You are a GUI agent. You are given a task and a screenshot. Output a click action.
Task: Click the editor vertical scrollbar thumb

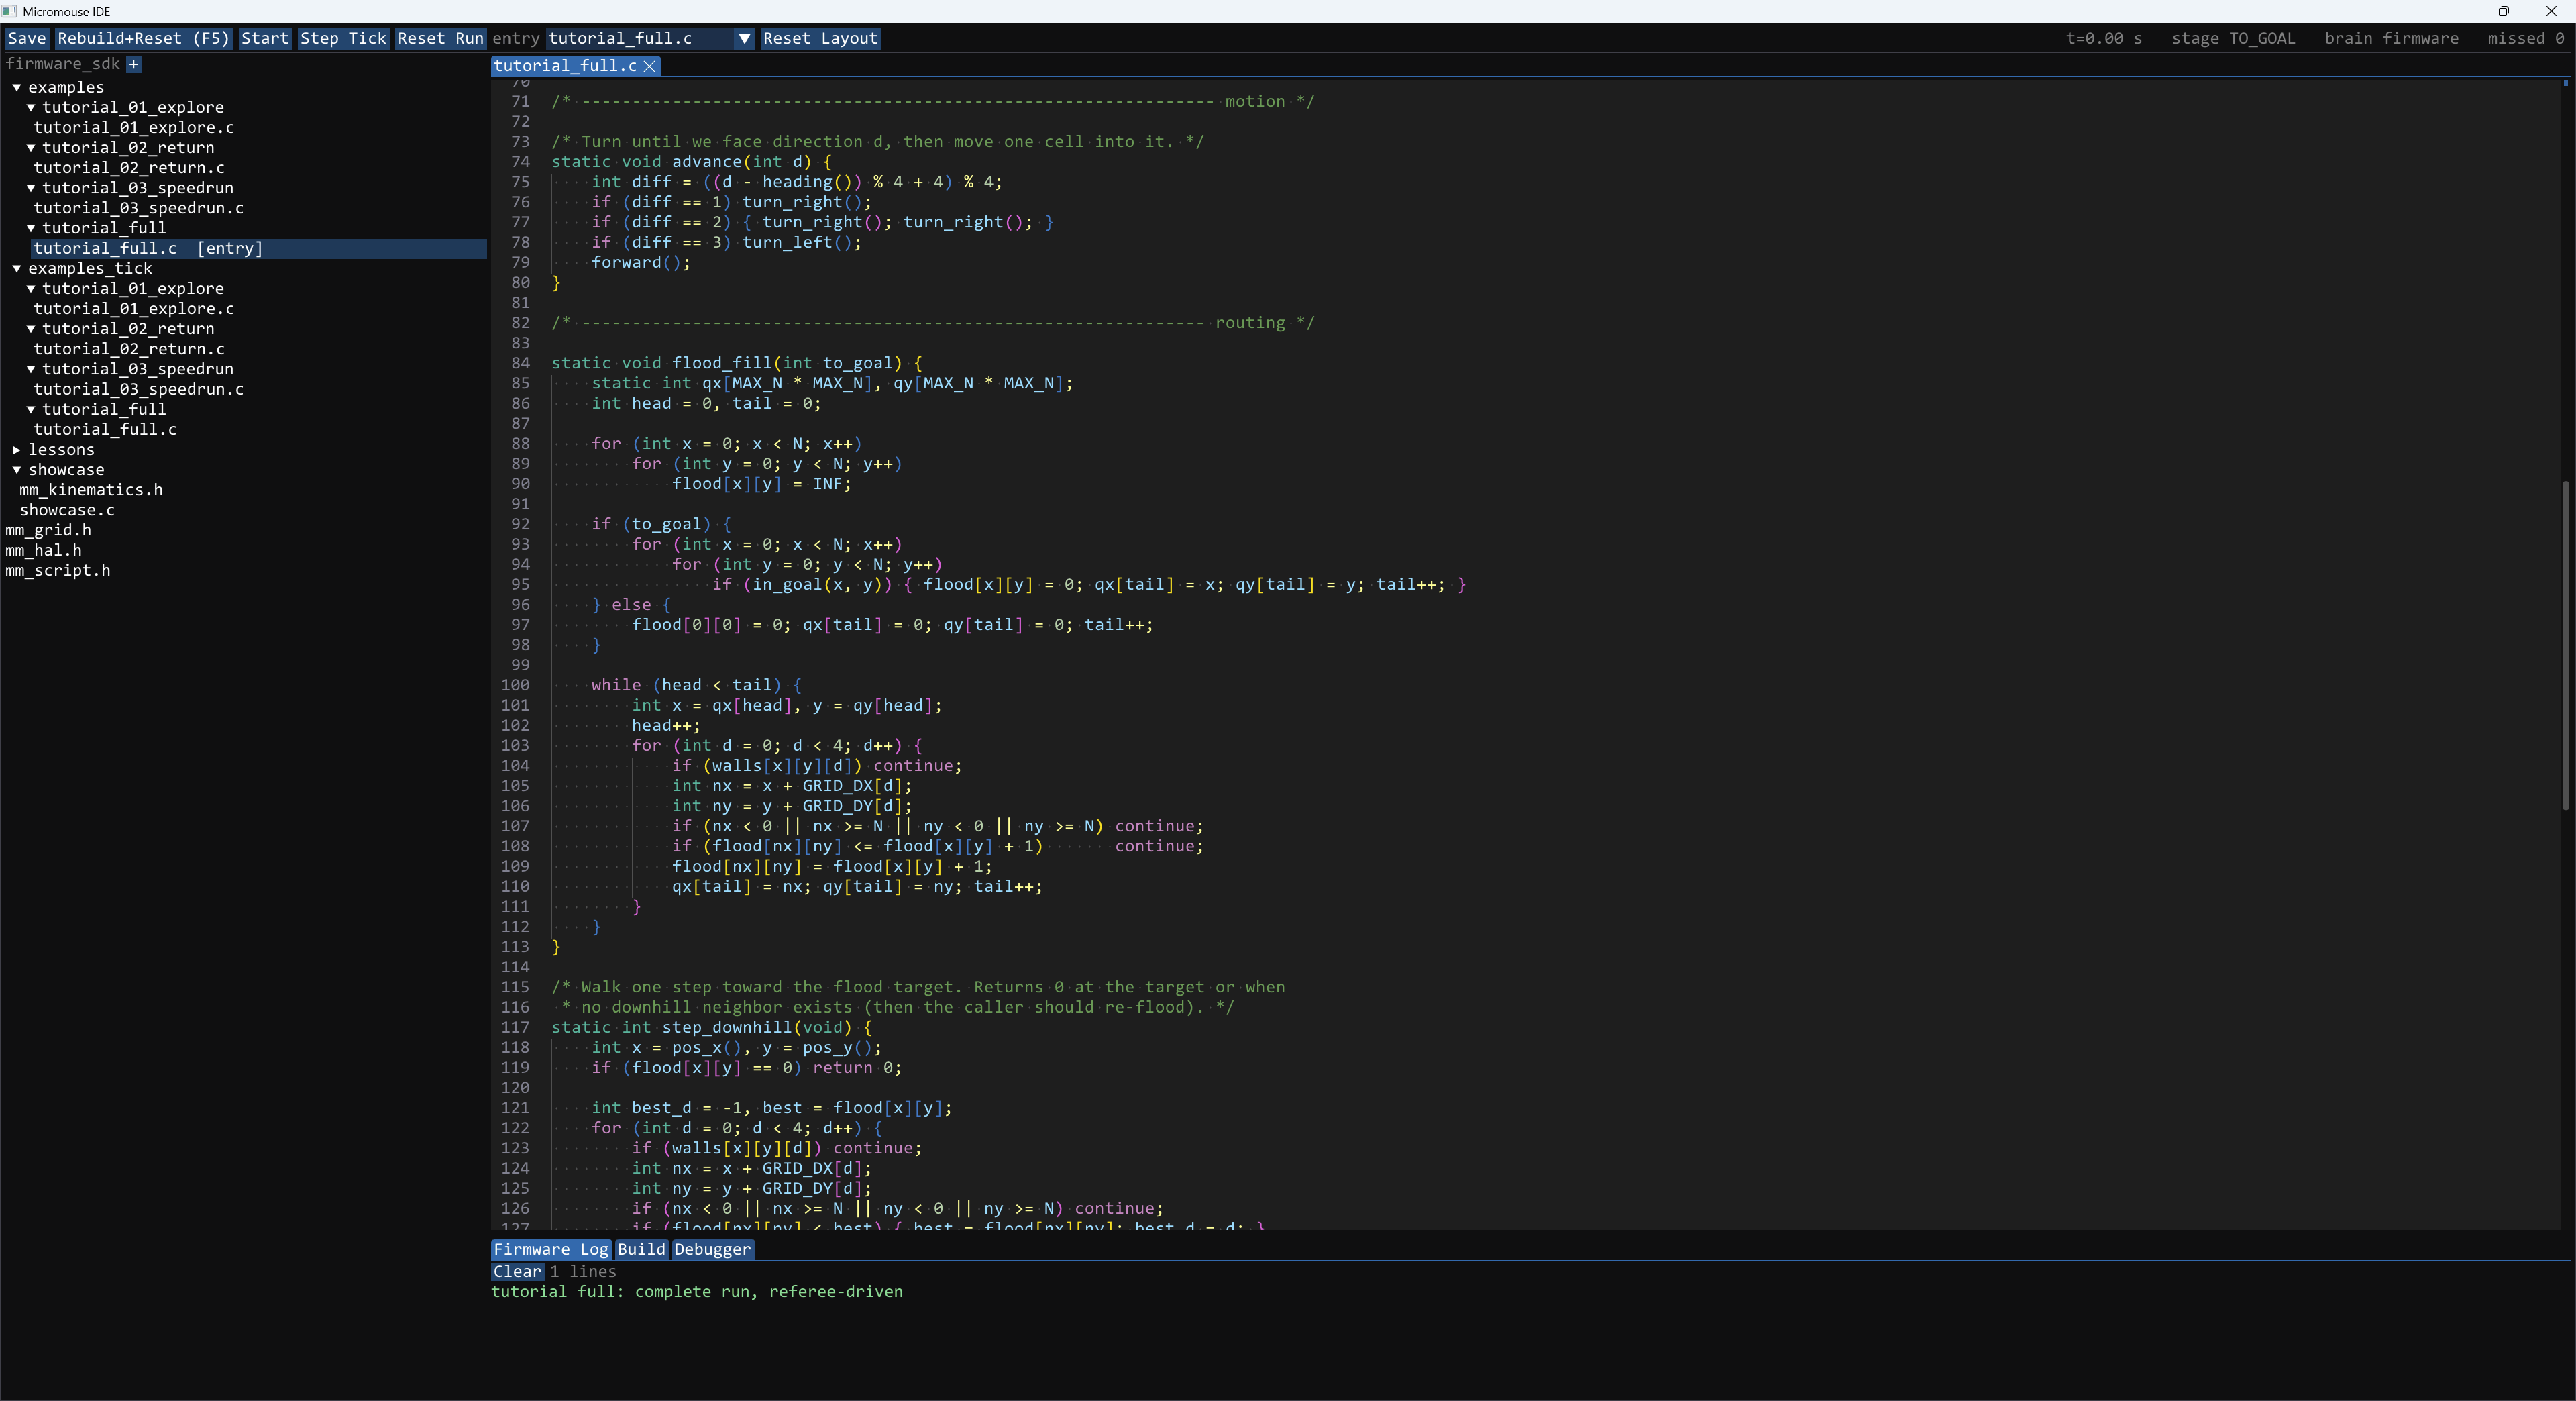(x=2565, y=645)
